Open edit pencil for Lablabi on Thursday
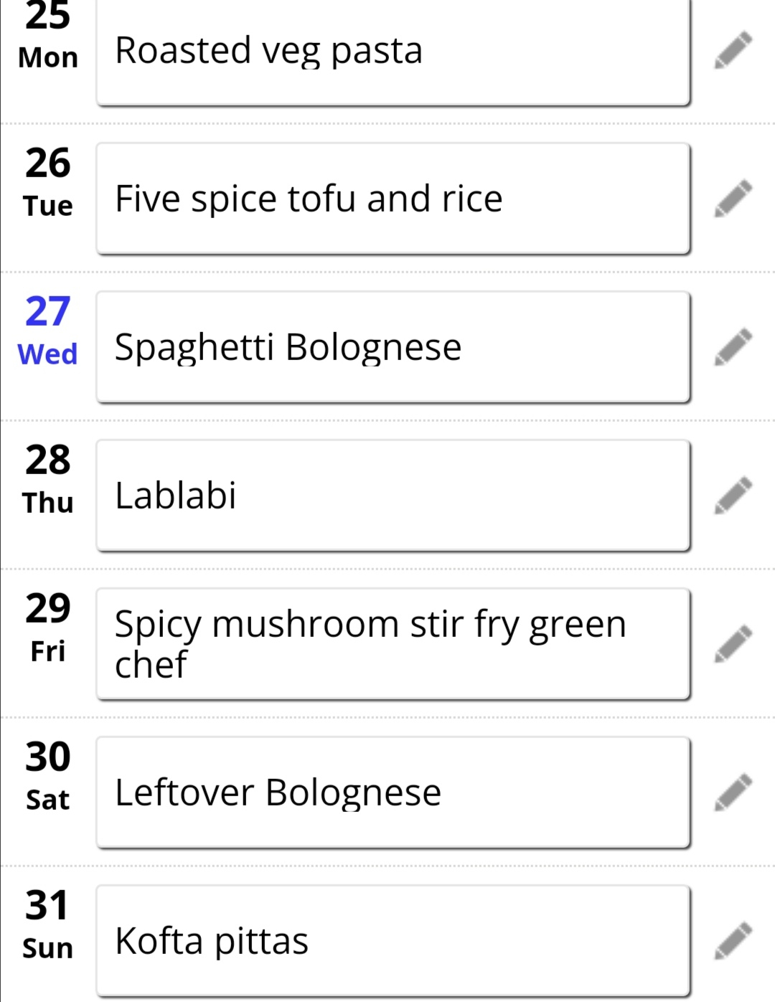This screenshot has height=1002, width=775. pyautogui.click(x=733, y=496)
